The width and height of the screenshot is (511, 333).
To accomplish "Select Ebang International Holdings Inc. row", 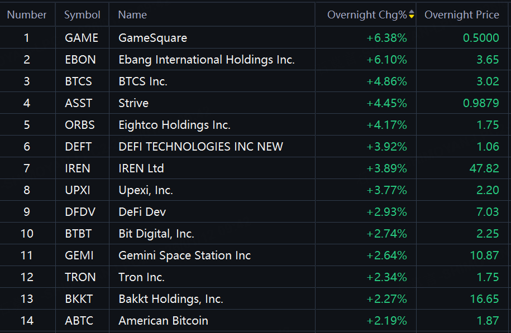I will coord(206,60).
